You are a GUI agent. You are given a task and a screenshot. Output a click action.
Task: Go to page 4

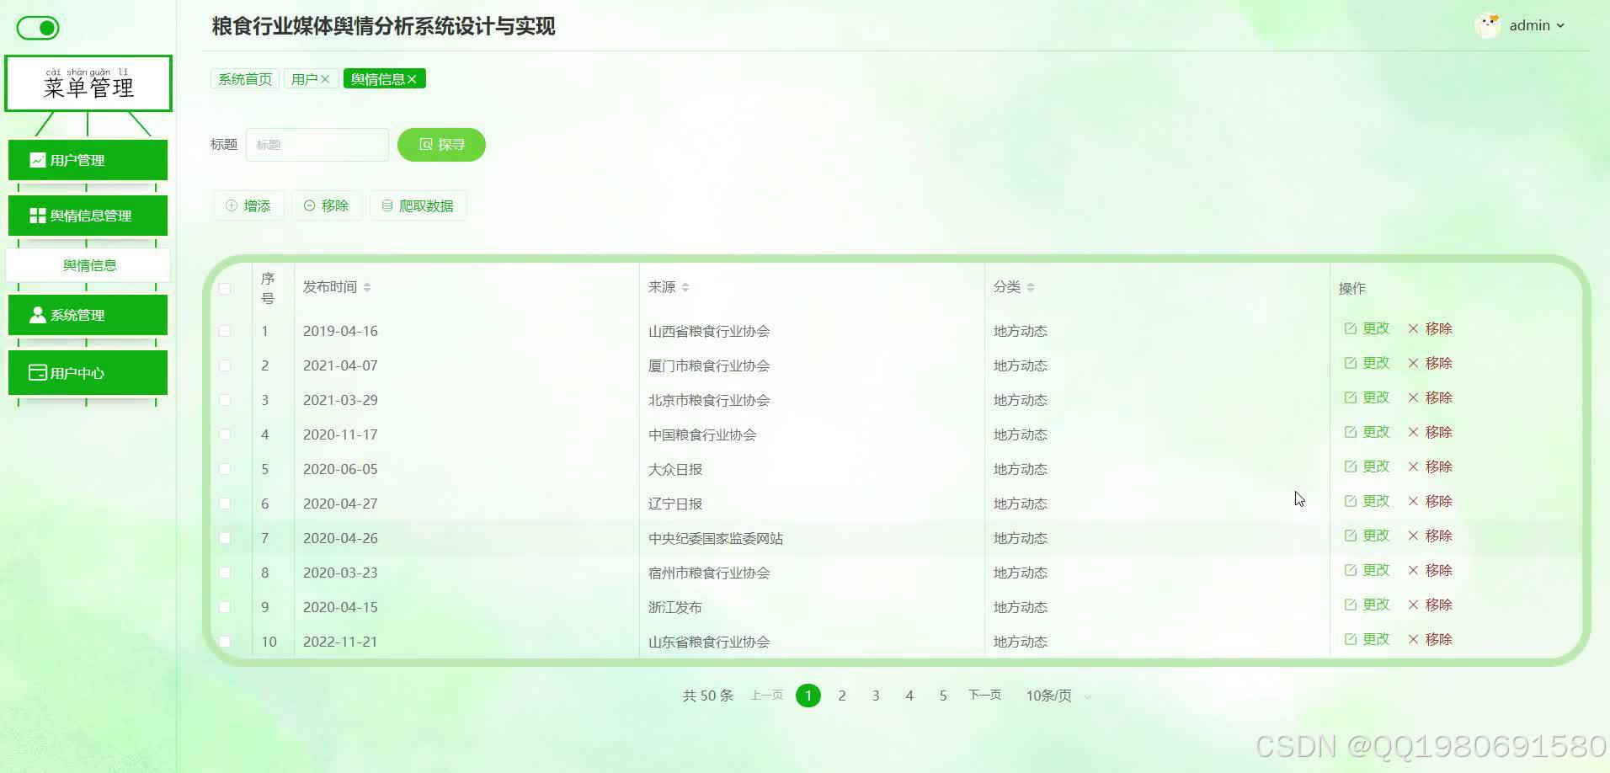pyautogui.click(x=909, y=696)
